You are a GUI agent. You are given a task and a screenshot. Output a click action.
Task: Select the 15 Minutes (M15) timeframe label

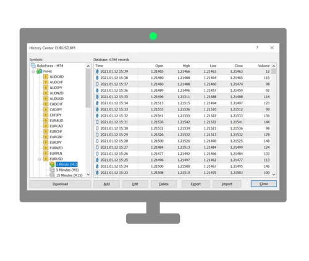(x=69, y=175)
